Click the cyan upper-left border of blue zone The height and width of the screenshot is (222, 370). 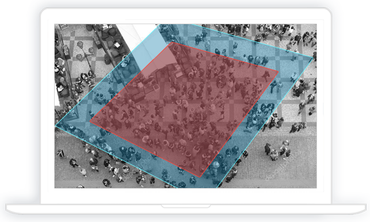tap(108, 75)
